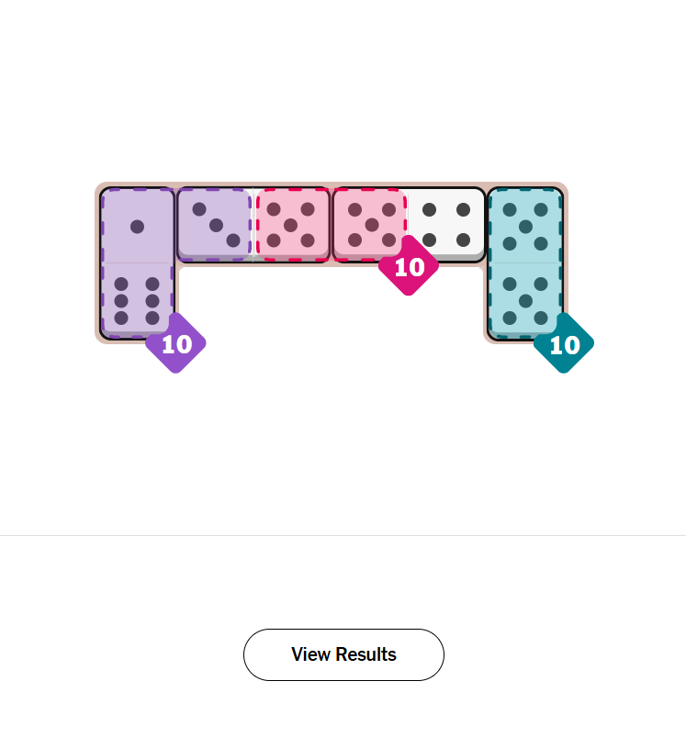Tap the center pip of the three-pip tile
Viewport: 686px width, 737px height.
pos(216,225)
